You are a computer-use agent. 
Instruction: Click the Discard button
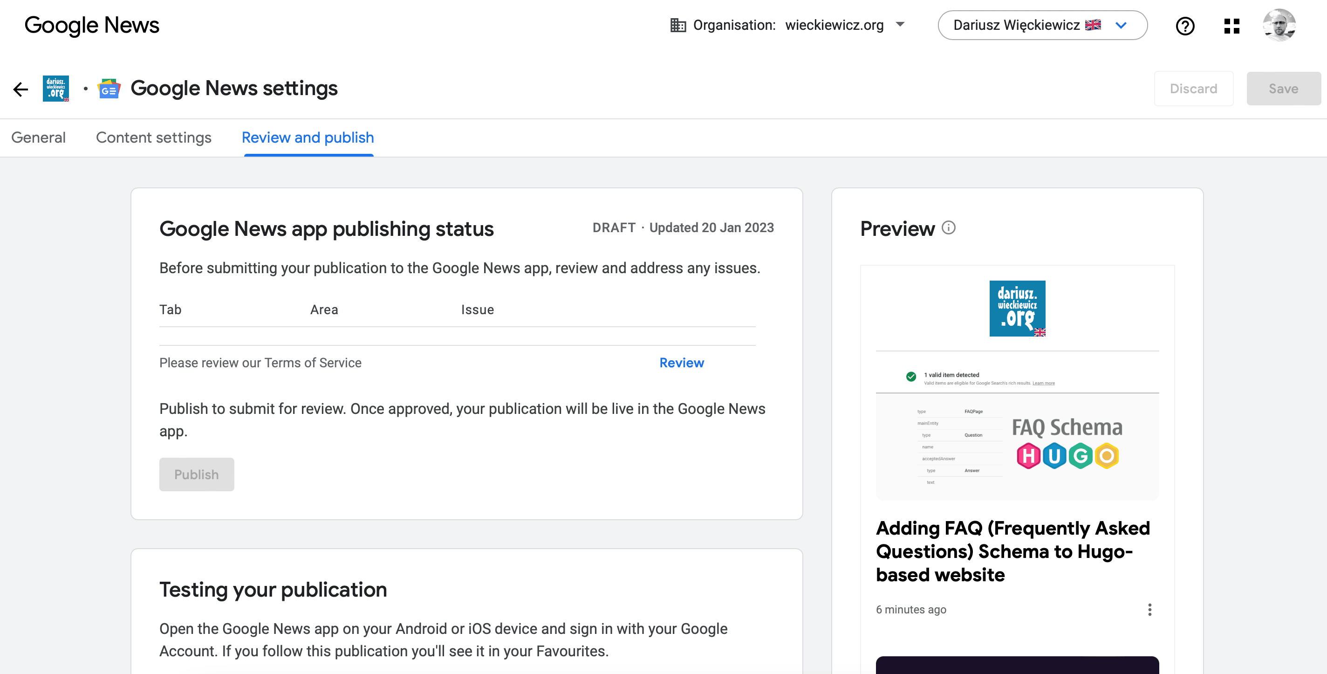[1194, 89]
